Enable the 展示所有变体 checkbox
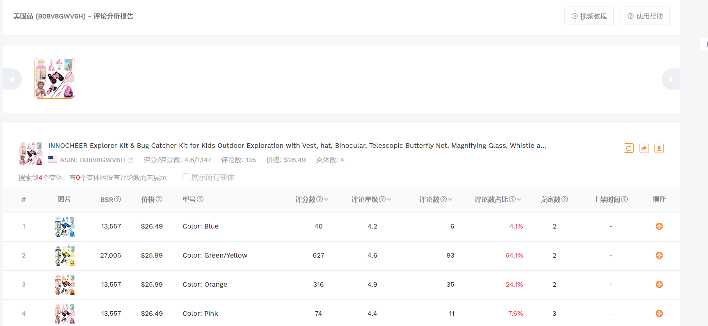 coord(185,177)
